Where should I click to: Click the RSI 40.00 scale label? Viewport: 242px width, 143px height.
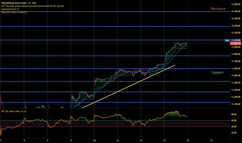[234, 127]
